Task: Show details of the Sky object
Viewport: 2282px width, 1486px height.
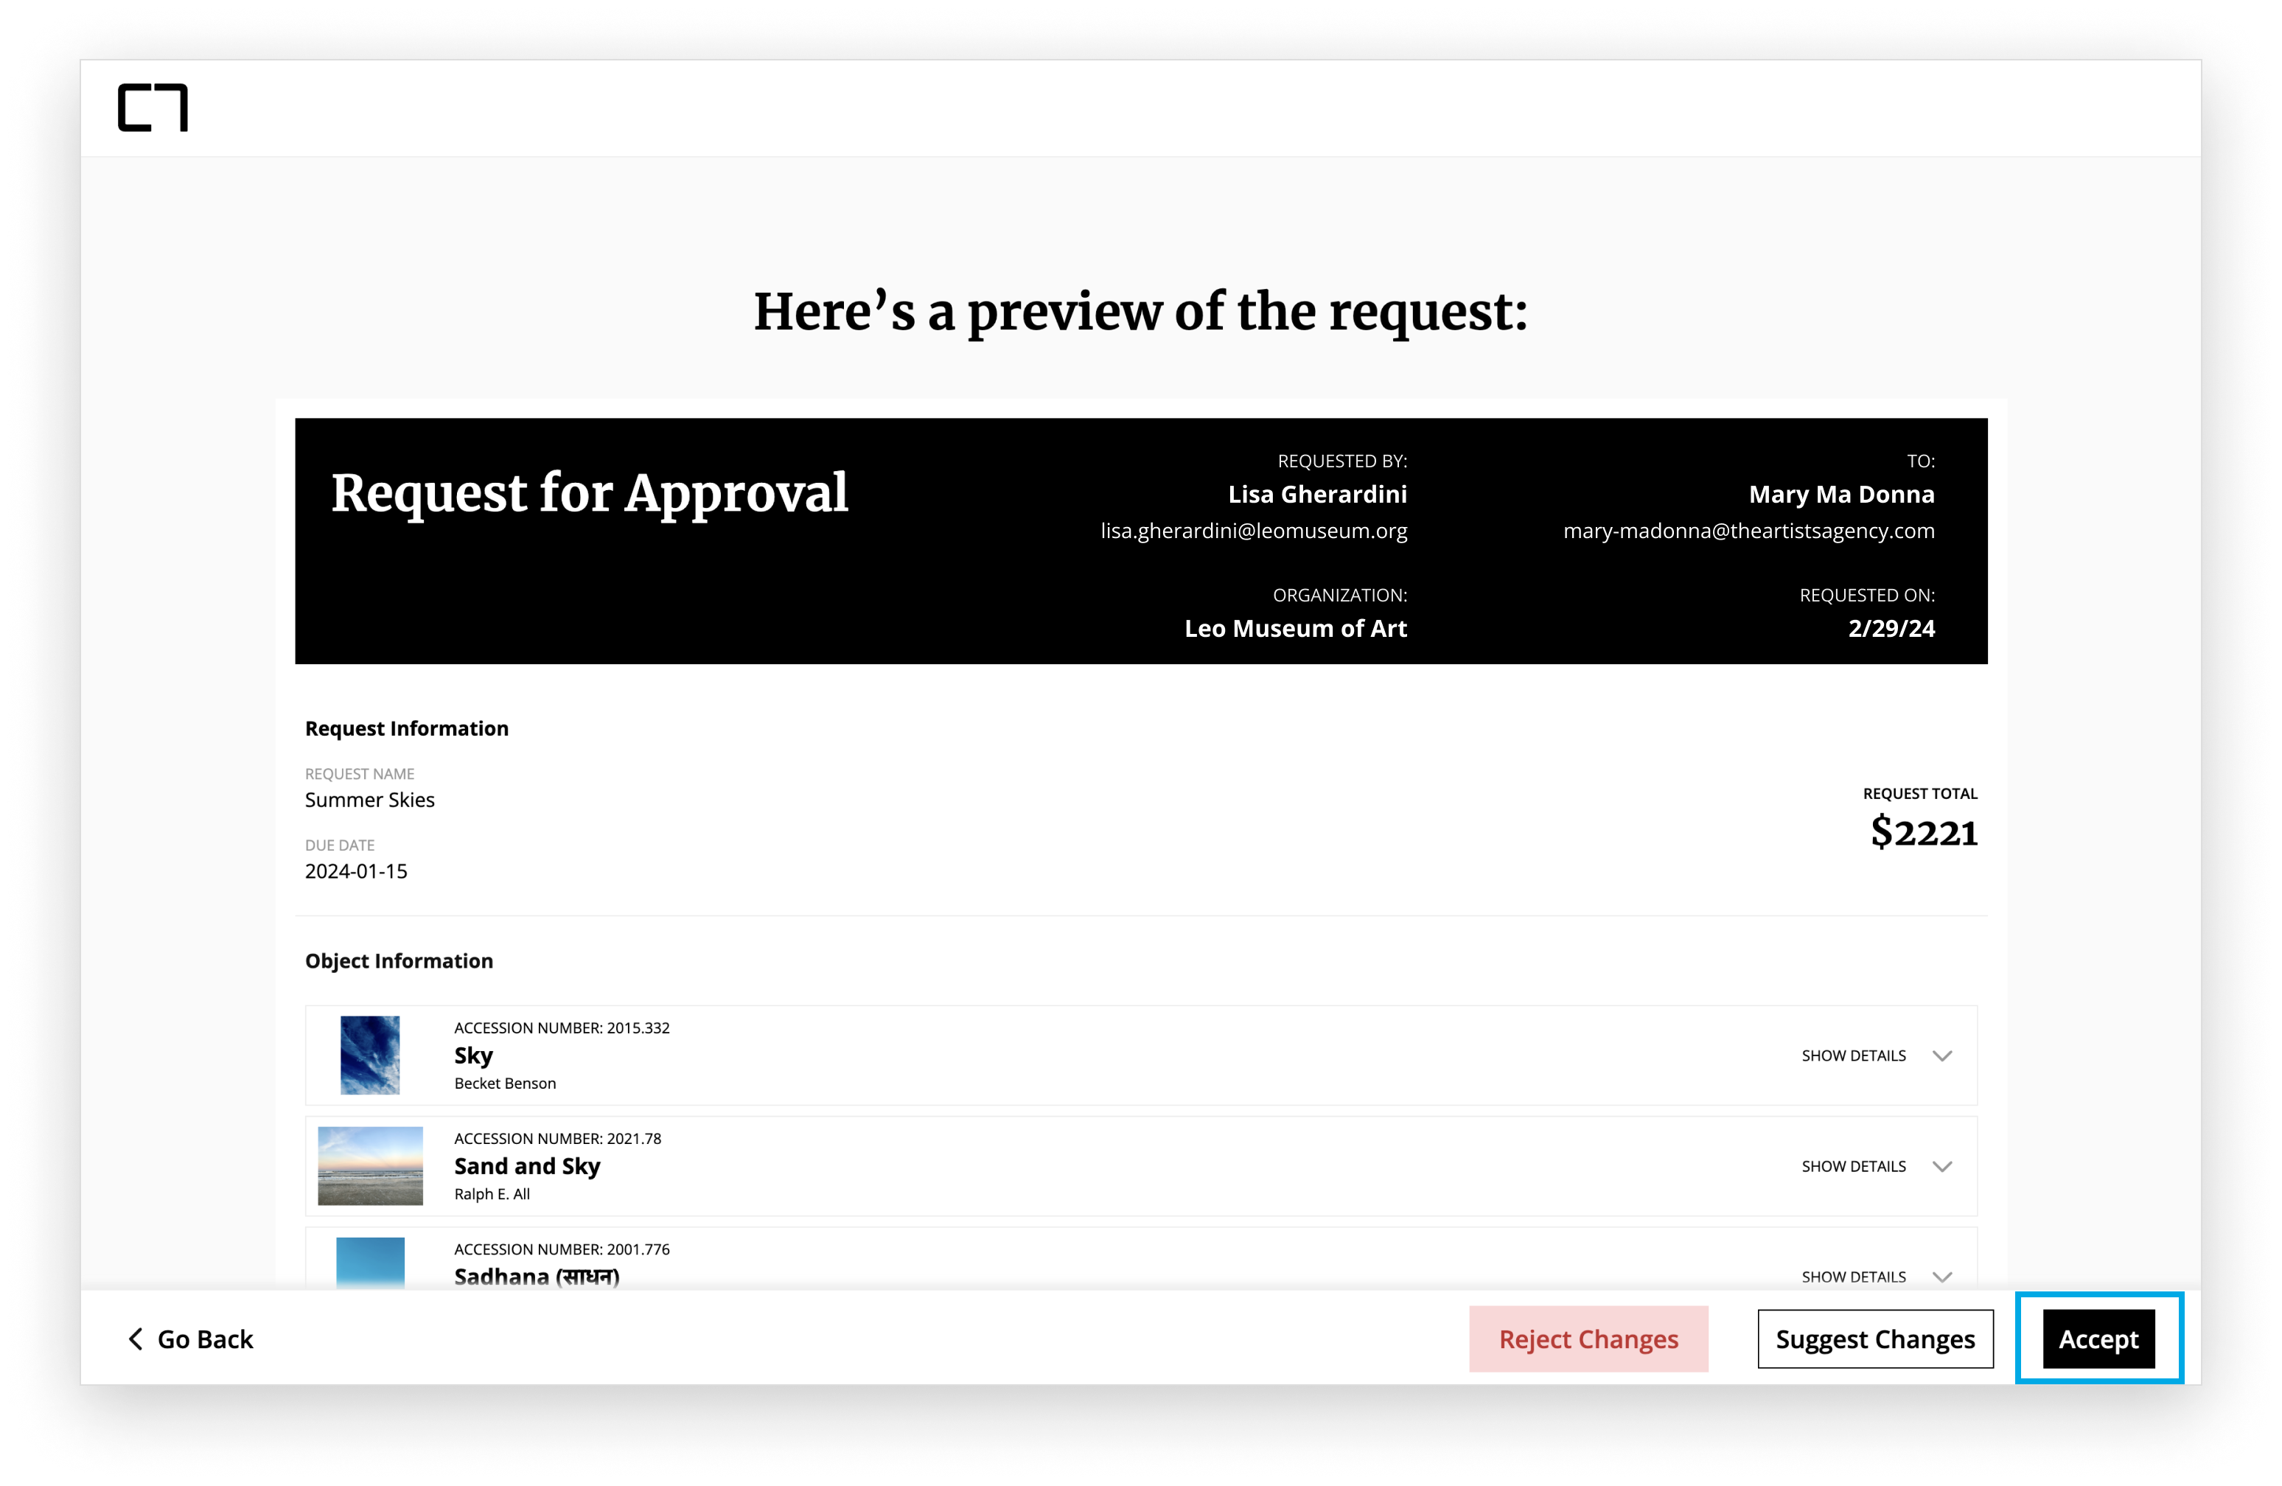Action: (1852, 1056)
